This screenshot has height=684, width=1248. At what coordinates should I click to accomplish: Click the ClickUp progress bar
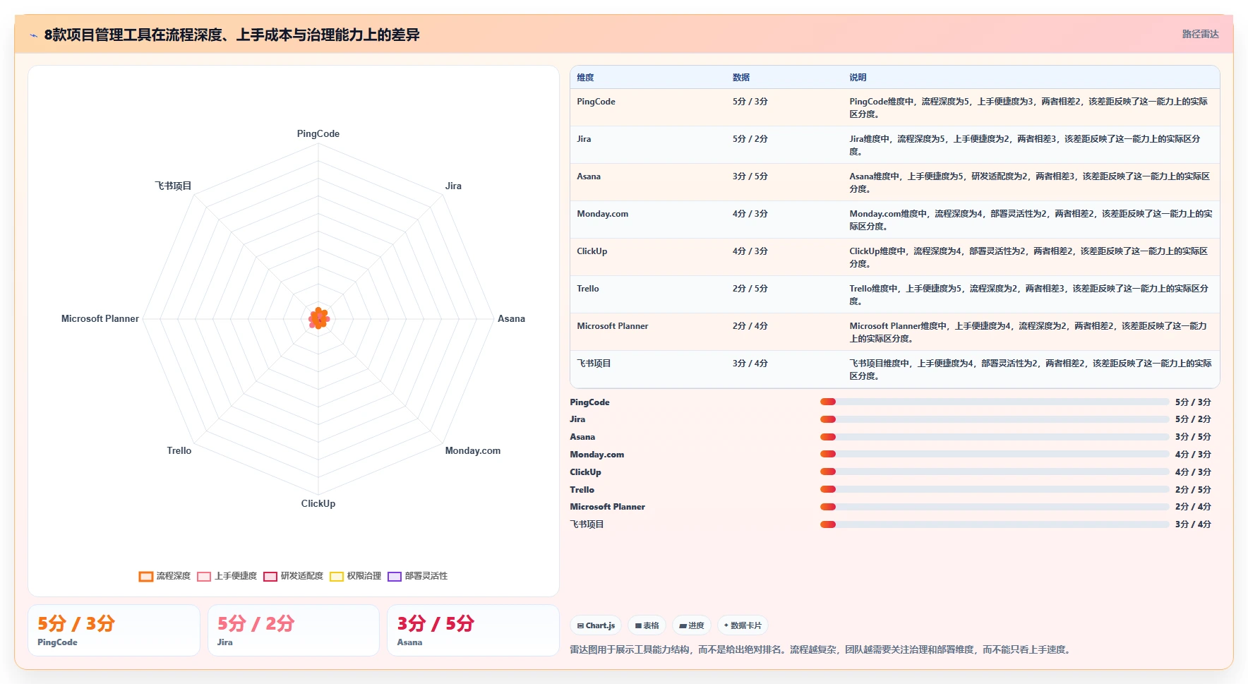point(995,472)
